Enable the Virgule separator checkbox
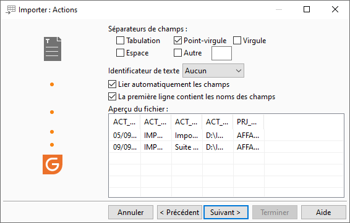 click(237, 41)
